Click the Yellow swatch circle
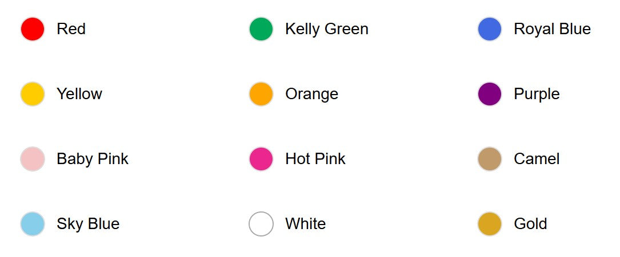Screen dimensions: 620x257 point(33,94)
